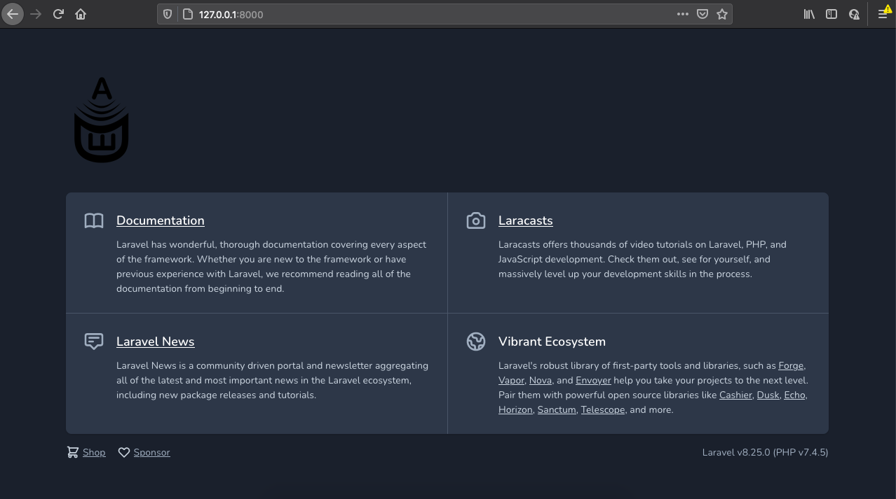Open the Horizon library link
Viewport: 896px width, 499px height.
pyautogui.click(x=515, y=409)
